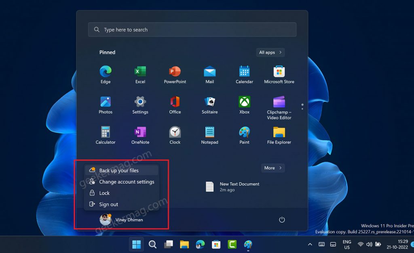Image resolution: width=414 pixels, height=253 pixels.
Task: Launch the Office app
Action: [x=175, y=105]
